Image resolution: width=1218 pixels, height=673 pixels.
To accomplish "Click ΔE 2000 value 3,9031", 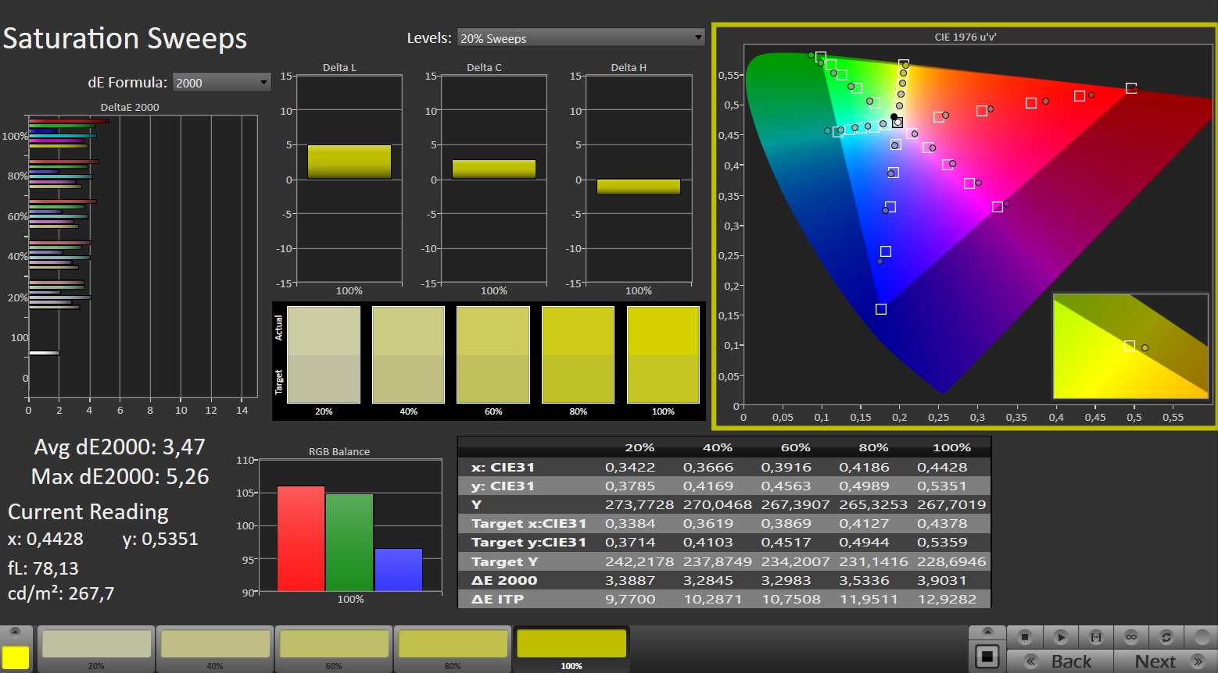I will point(941,580).
